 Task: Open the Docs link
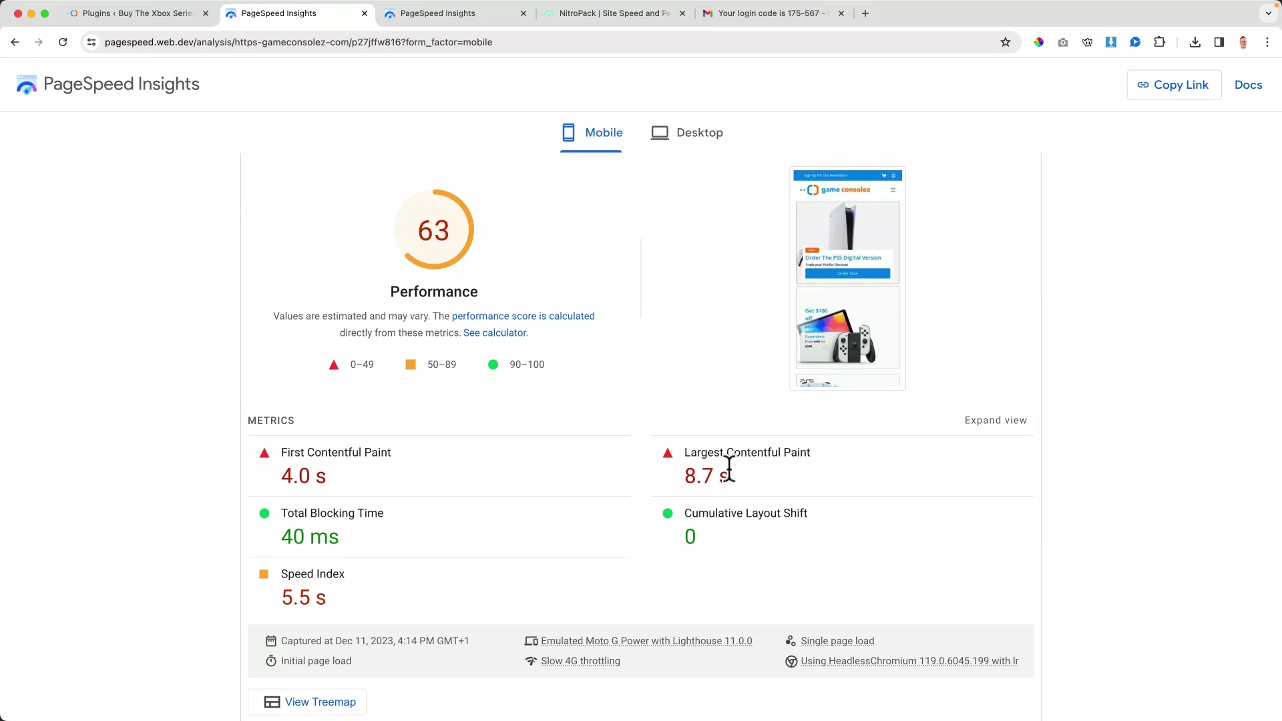[x=1248, y=85]
